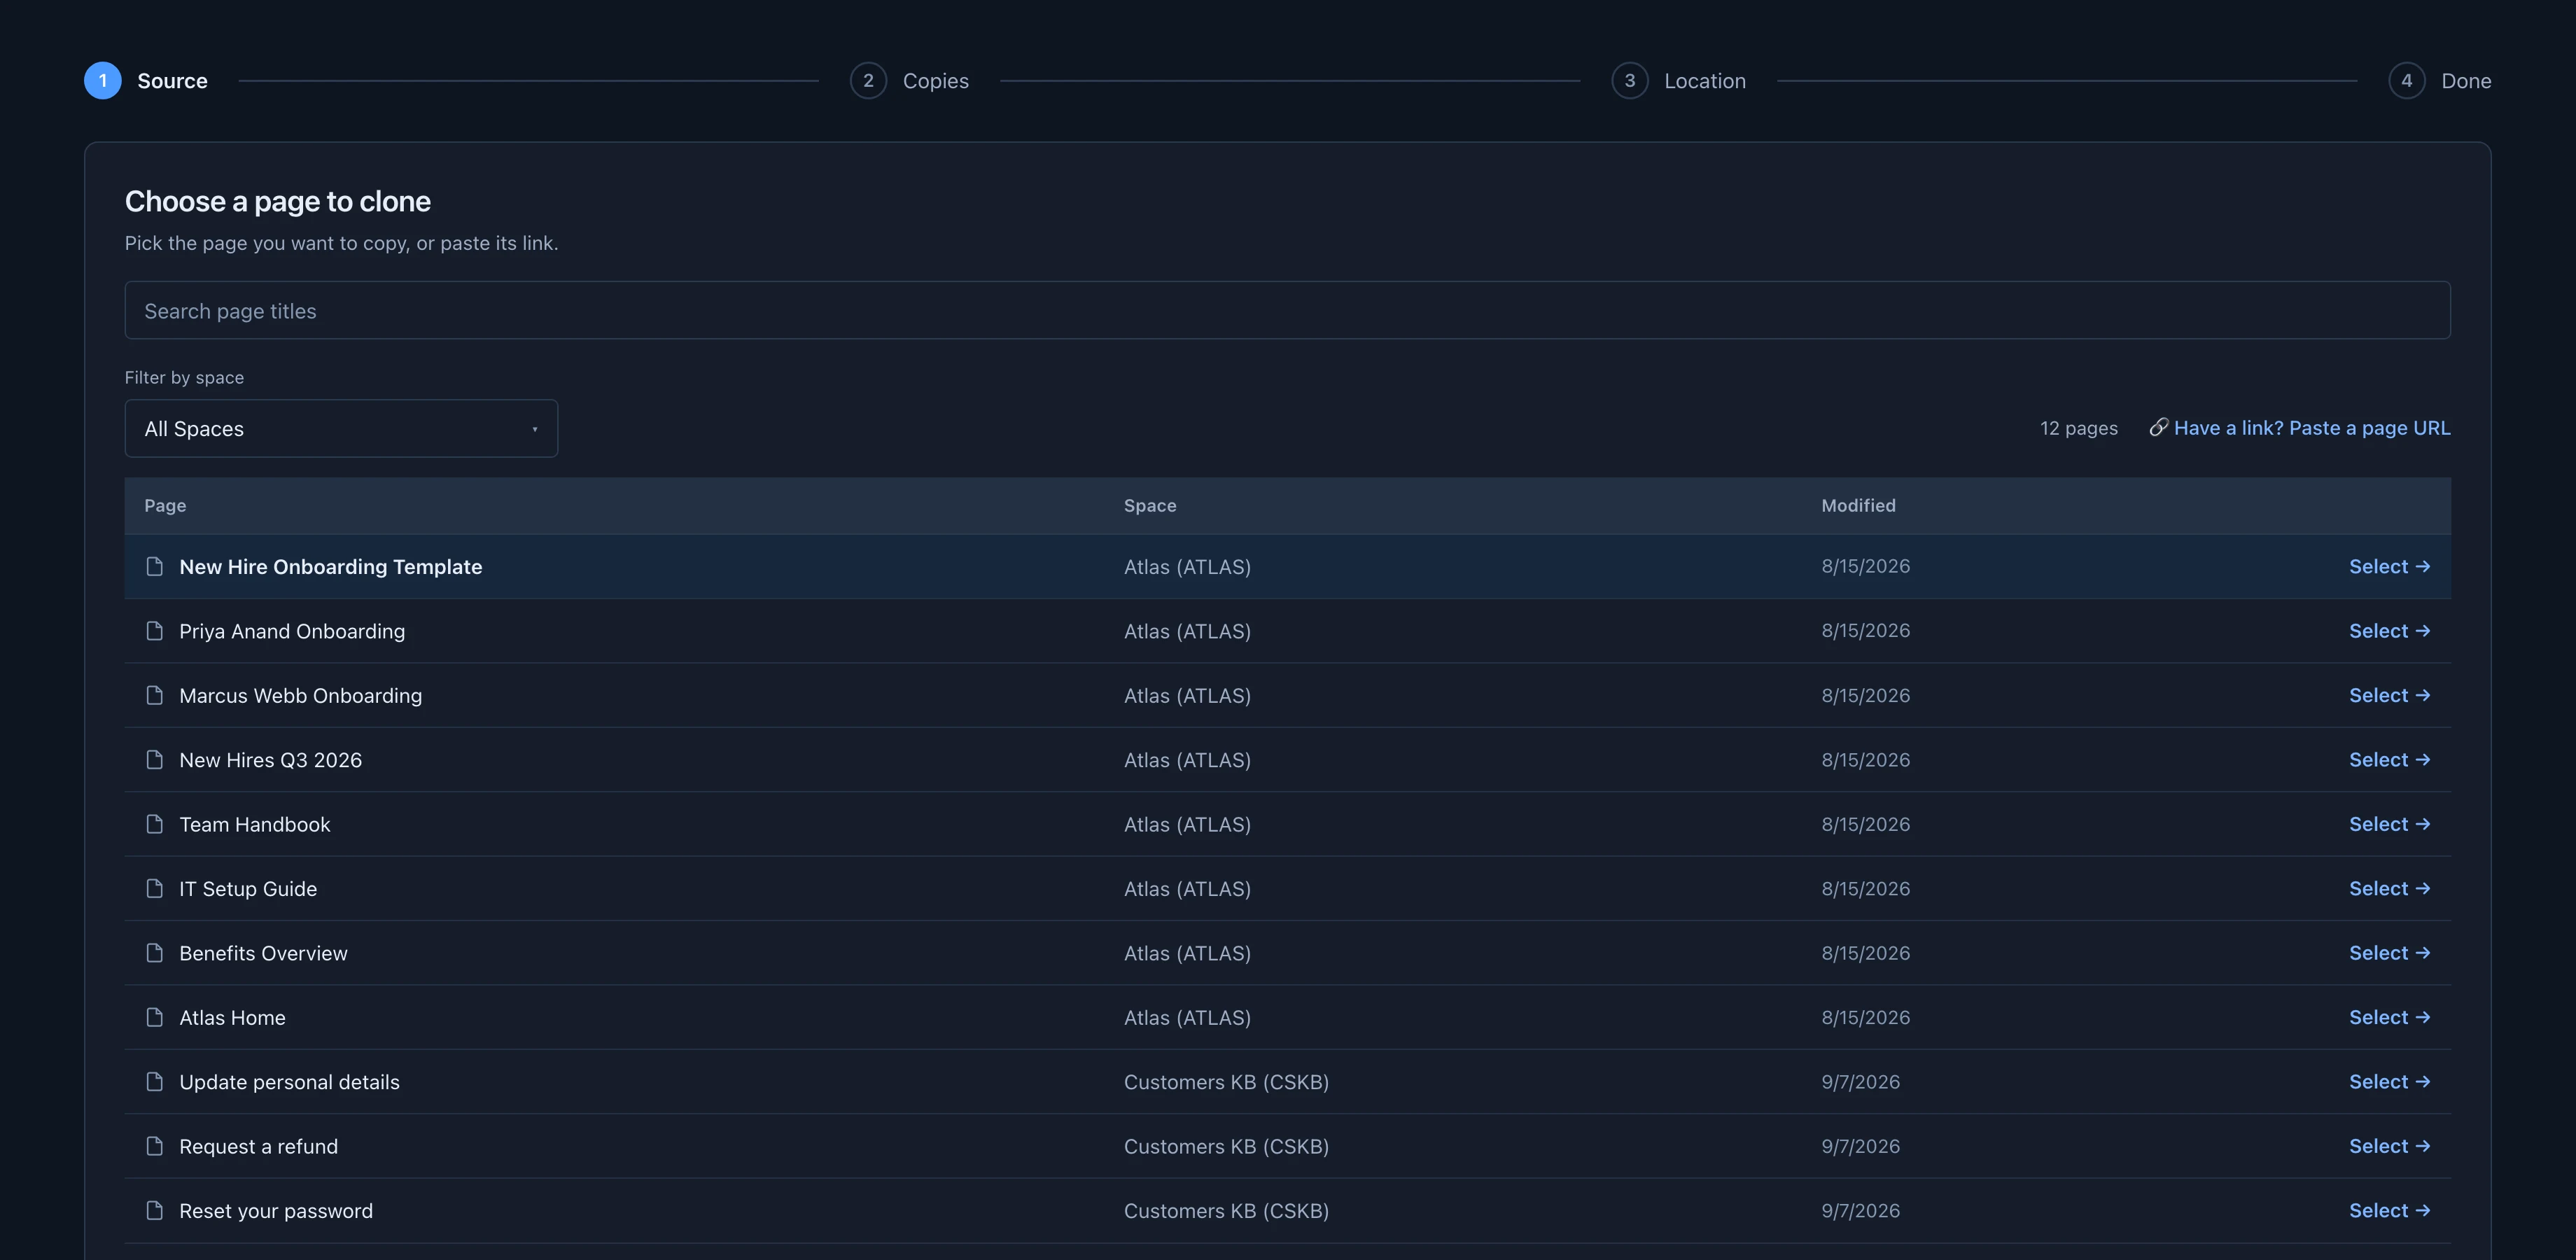Click page icon beside Benefits Overview
The height and width of the screenshot is (1260, 2576).
pyautogui.click(x=154, y=953)
